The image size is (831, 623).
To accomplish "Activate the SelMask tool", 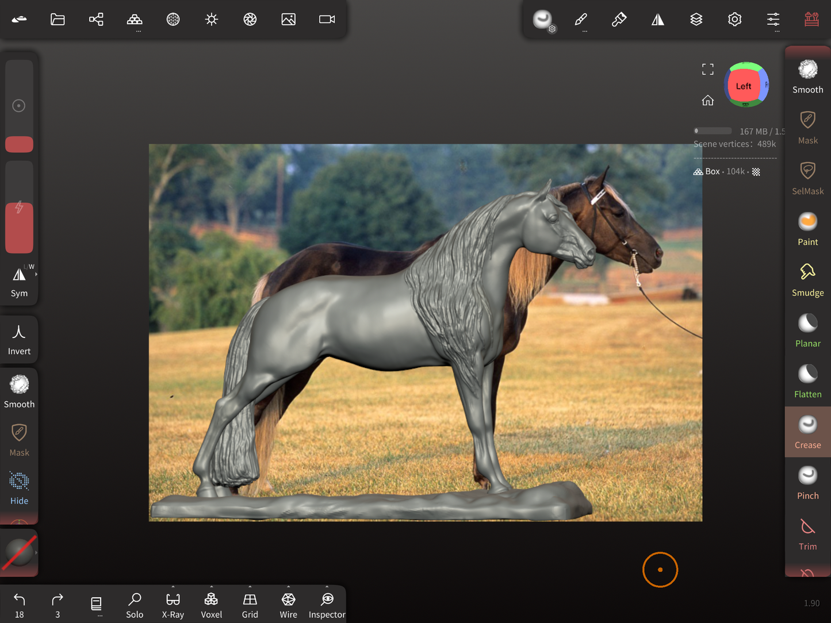I will point(807,178).
